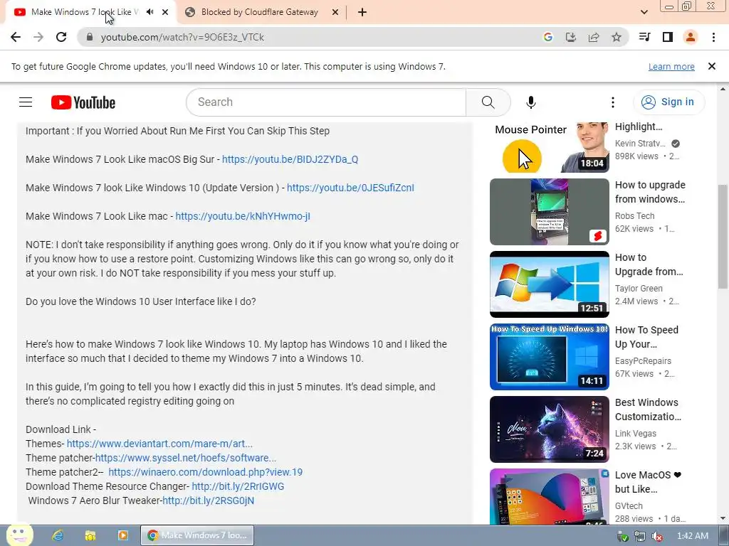Open Love MacOS video thumbnail
Viewport: 729px width, 546px height.
click(x=549, y=496)
